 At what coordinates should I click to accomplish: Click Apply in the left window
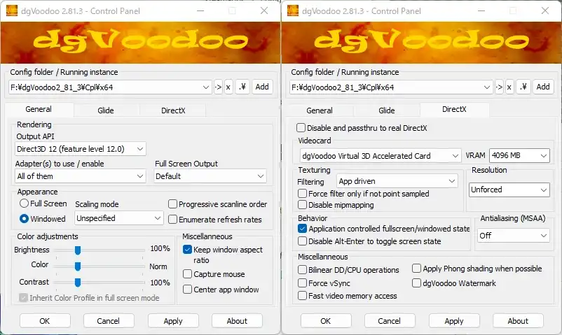point(173,321)
